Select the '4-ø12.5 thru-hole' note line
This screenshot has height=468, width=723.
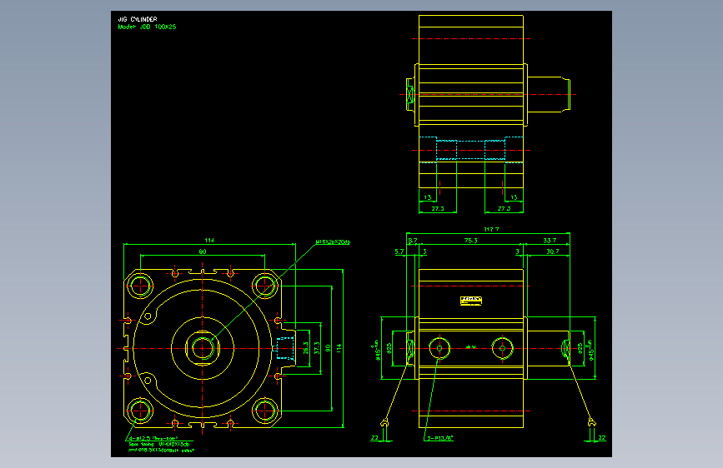point(153,439)
